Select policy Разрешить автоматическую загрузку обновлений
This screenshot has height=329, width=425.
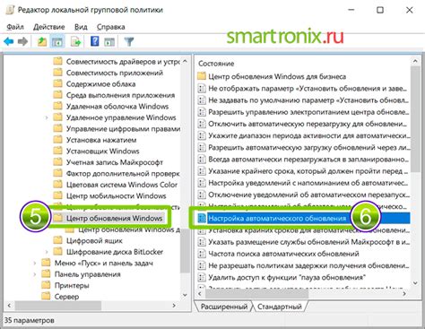[x=309, y=147]
